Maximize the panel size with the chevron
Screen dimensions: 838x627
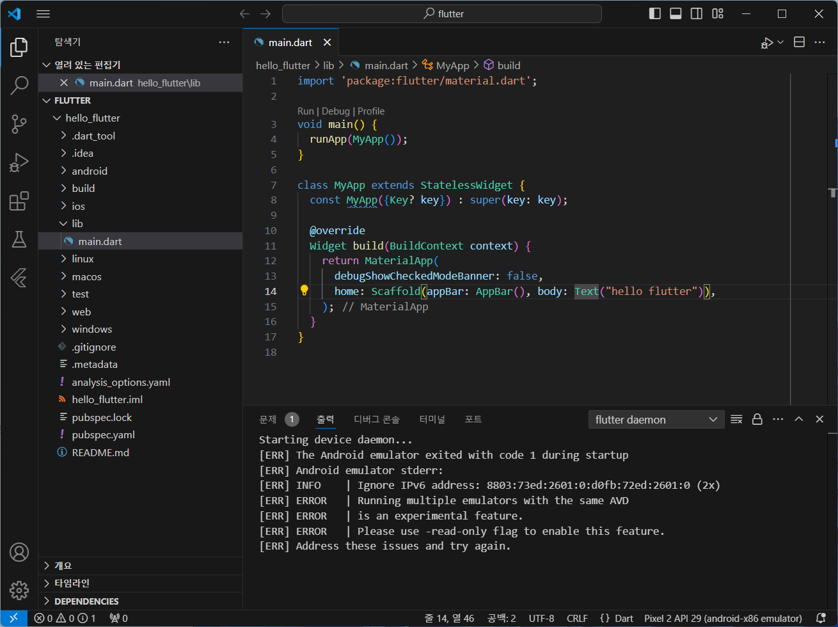(798, 419)
